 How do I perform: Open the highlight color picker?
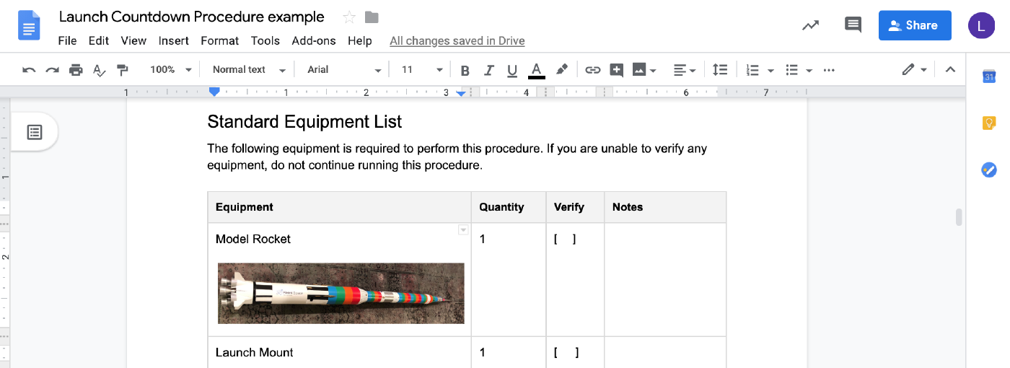[x=561, y=70]
